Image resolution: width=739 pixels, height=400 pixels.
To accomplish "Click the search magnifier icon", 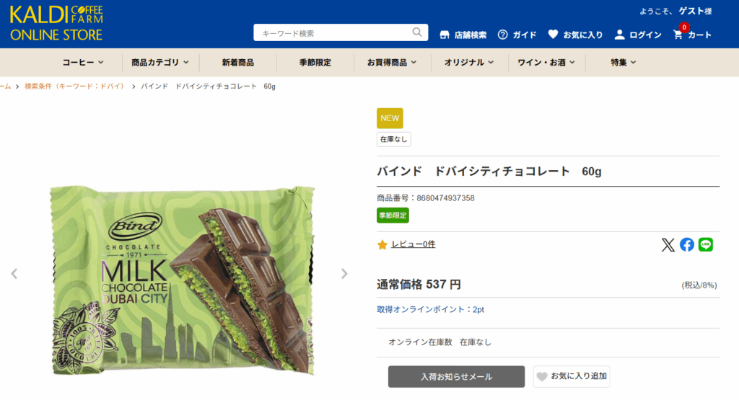I will point(416,32).
